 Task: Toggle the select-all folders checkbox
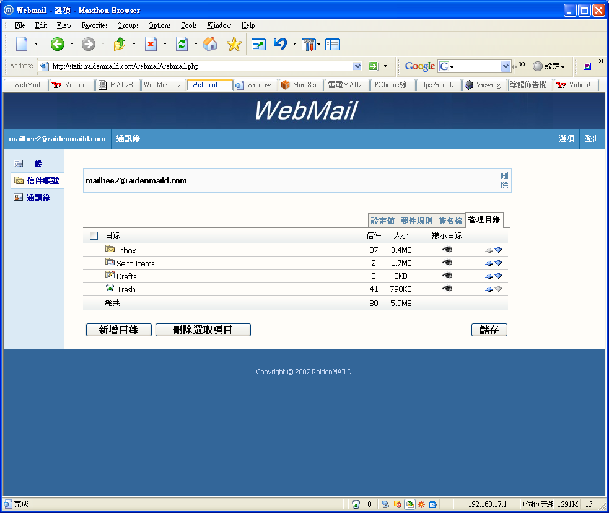pos(94,235)
